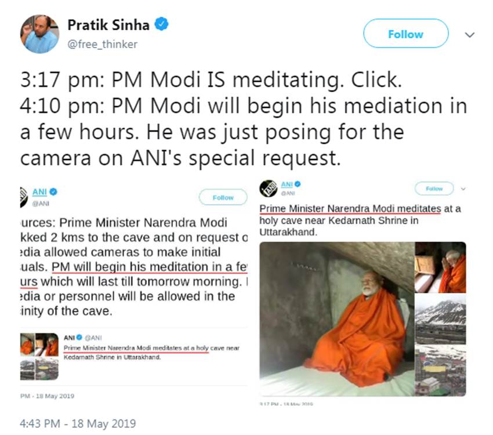The image size is (493, 435).
Task: Click the verified badge beside Pratik Sinha
Action: 162,25
